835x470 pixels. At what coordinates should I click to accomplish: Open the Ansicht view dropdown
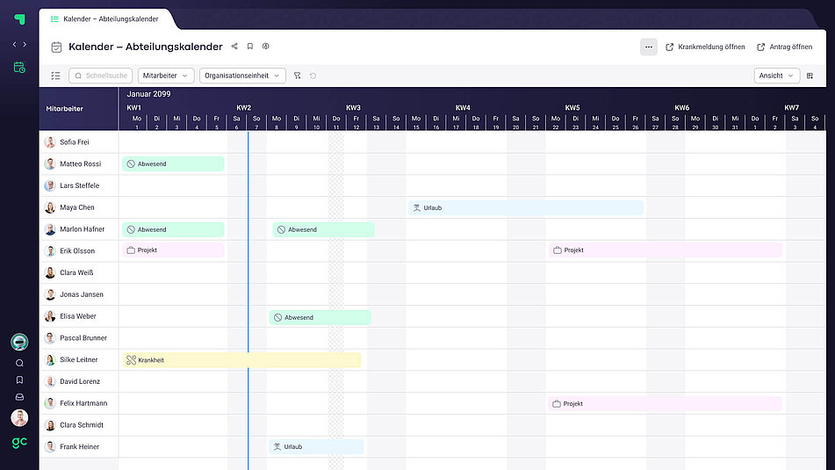pos(776,76)
